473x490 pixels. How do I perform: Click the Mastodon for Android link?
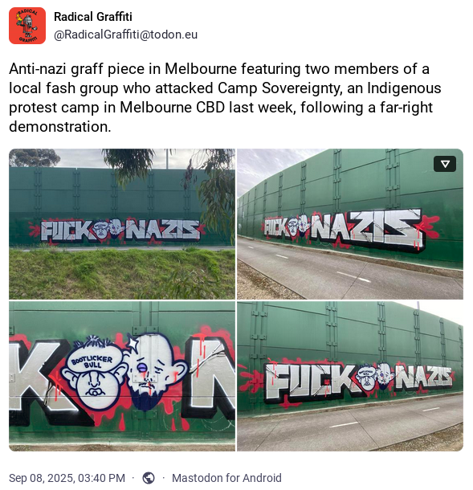coord(226,478)
